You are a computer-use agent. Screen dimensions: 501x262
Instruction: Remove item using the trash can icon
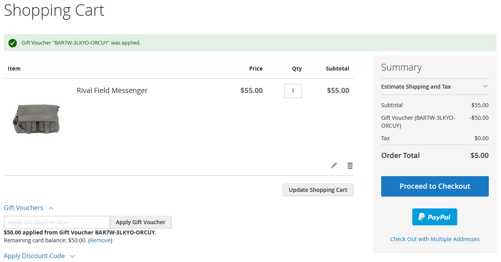pyautogui.click(x=350, y=165)
